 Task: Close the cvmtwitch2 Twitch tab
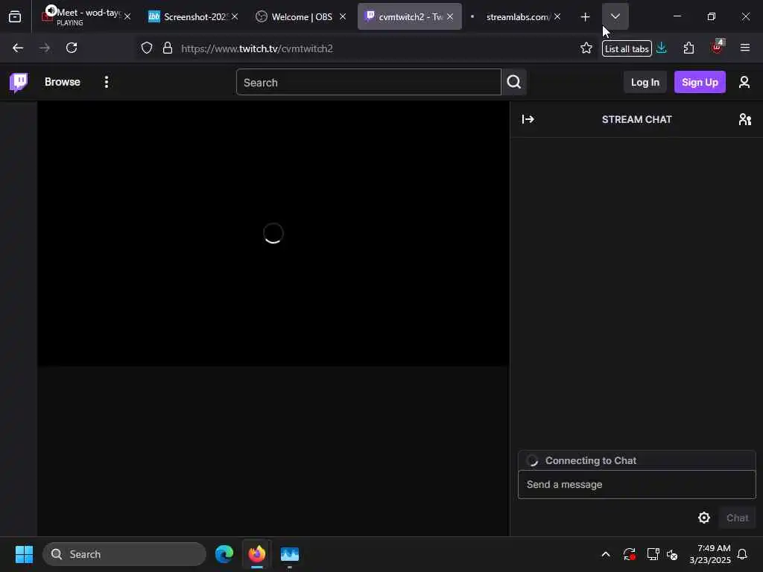[450, 16]
